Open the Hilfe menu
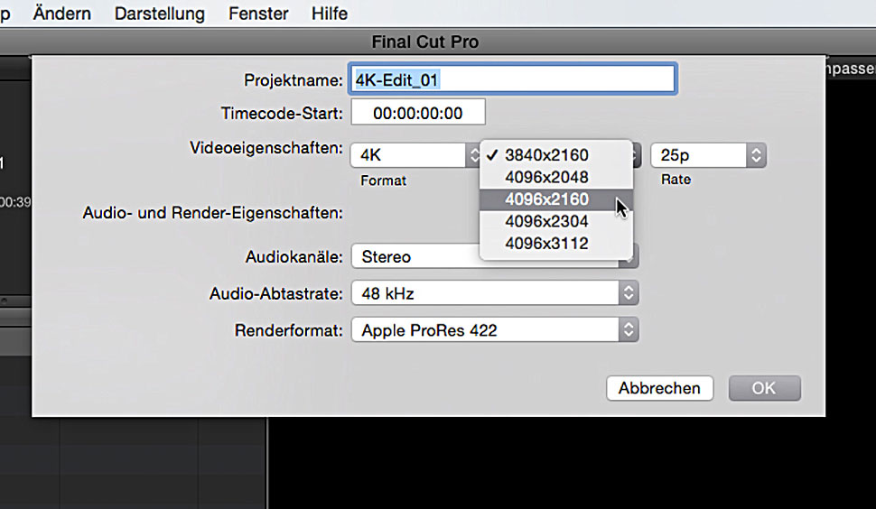 coord(329,14)
